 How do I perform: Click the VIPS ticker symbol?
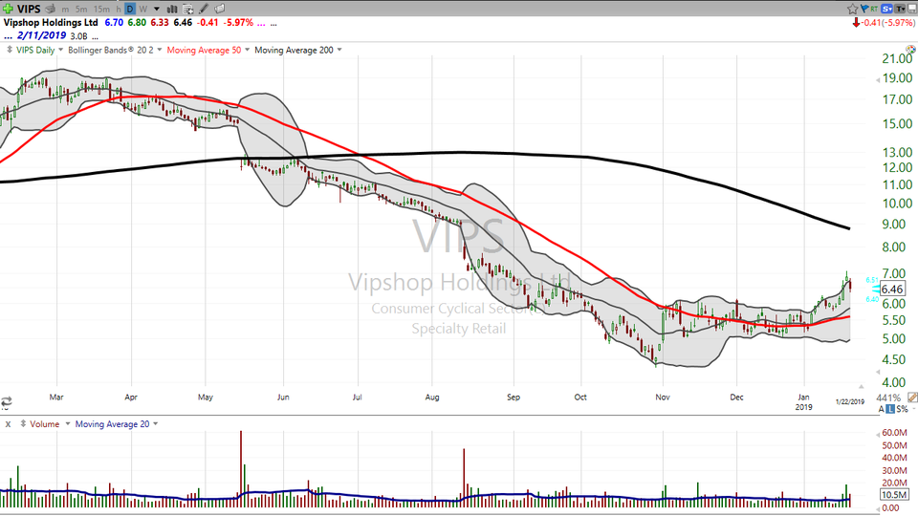(29, 9)
